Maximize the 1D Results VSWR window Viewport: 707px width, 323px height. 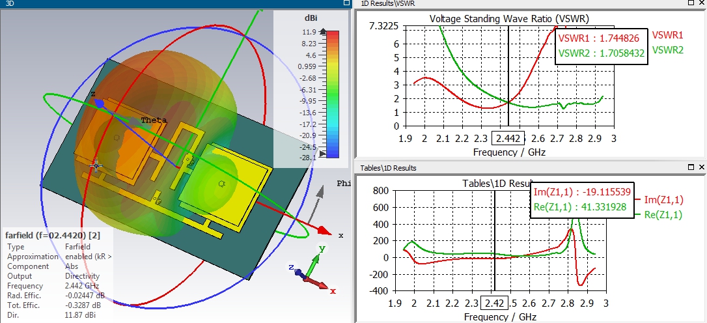(691, 3)
